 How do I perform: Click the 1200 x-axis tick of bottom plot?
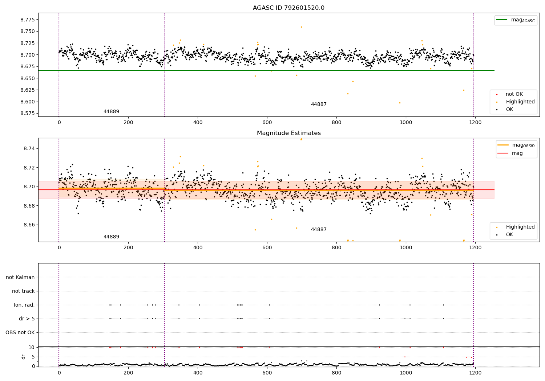point(475,373)
